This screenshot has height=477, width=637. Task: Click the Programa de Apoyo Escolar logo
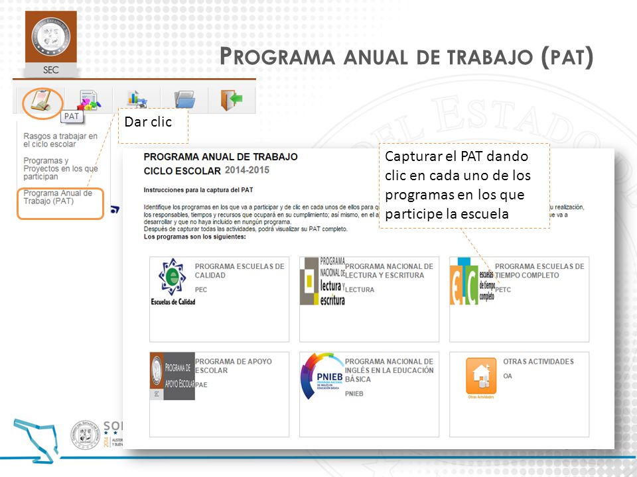pyautogui.click(x=173, y=376)
